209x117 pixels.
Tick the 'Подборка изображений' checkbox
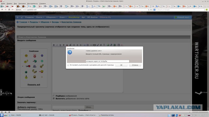coord(54,96)
